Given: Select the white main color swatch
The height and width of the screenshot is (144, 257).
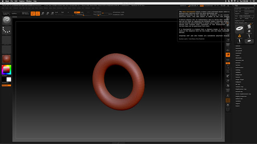Looking at the screenshot, I should point(9,79).
